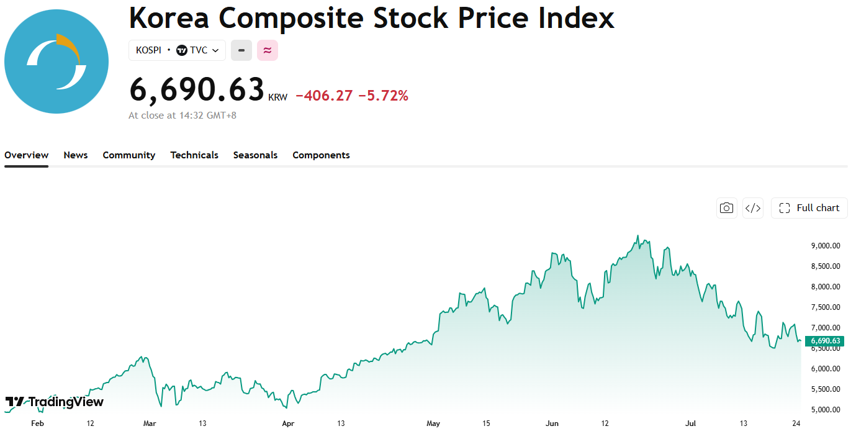Screen dimensions: 856x444
Task: Click the pink approximate-sign data icon
Action: (x=268, y=50)
